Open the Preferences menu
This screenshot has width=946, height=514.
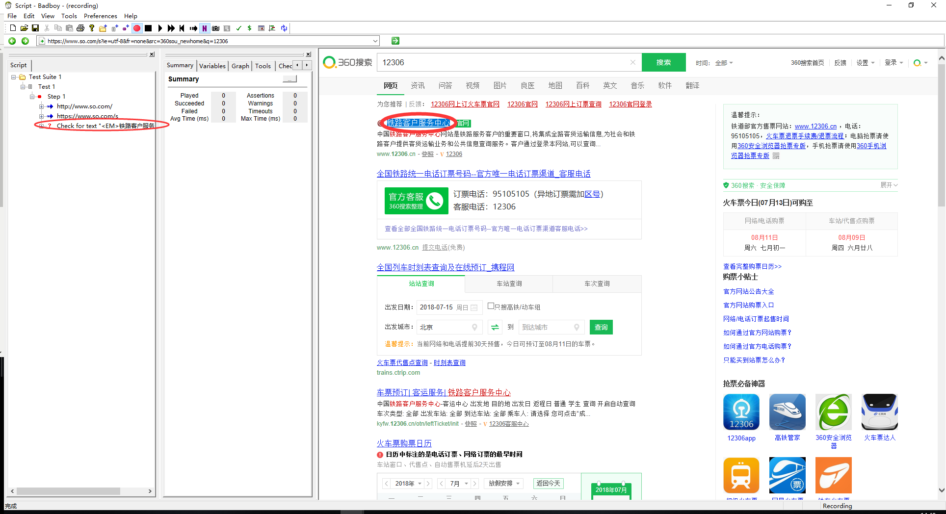(x=101, y=16)
